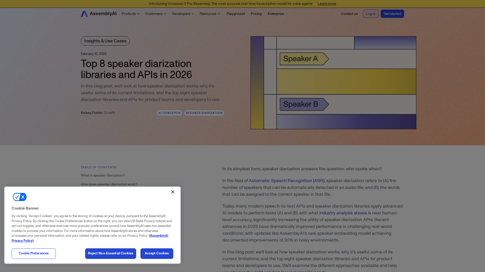This screenshot has width=485, height=272.
Task: Open the Pricing page
Action: point(256,14)
